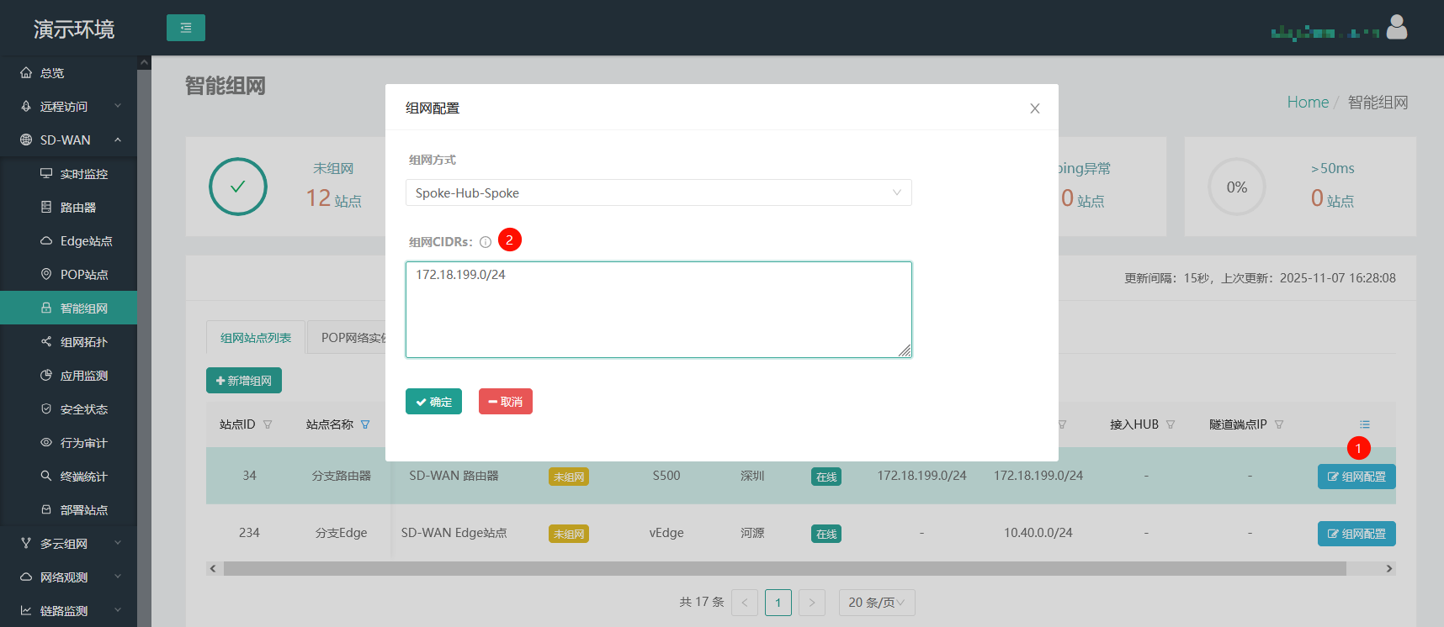Follow the Home breadcrumb link
This screenshot has height=627, width=1444.
click(1308, 102)
